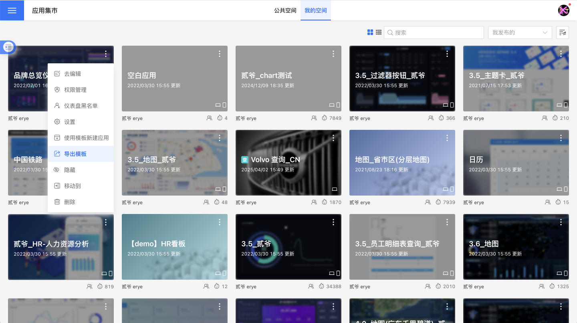Select the 我的空间 tab

(316, 10)
